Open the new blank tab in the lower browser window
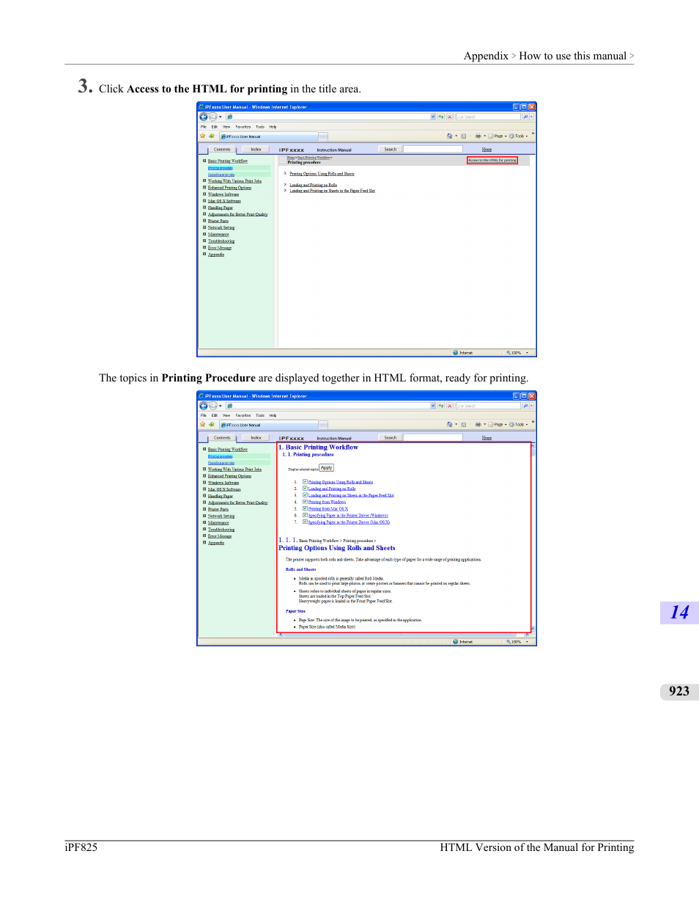Screen dimensions: 699x906 tap(323, 424)
